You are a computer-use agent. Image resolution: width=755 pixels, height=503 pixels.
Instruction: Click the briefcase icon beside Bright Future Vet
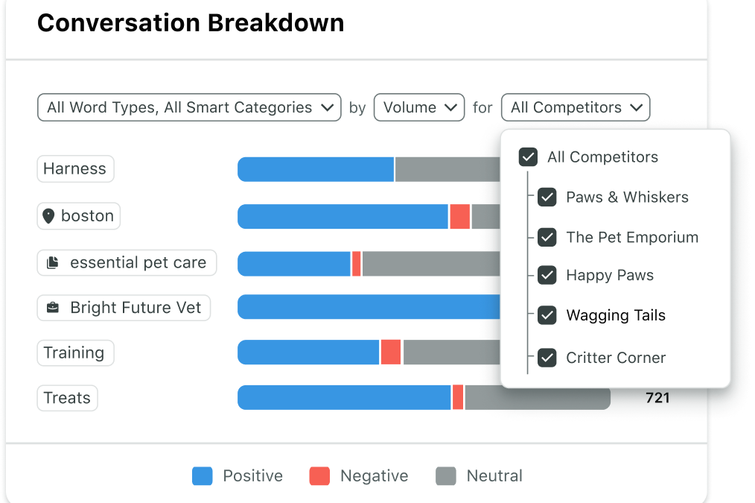[52, 308]
